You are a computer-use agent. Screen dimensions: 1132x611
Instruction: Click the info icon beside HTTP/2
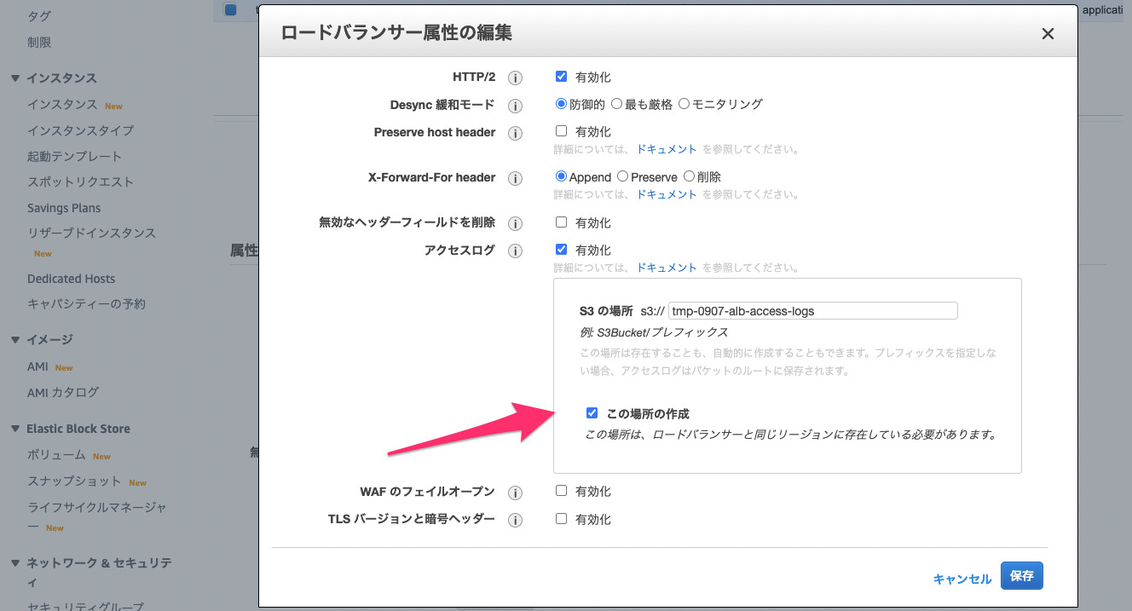tap(515, 78)
